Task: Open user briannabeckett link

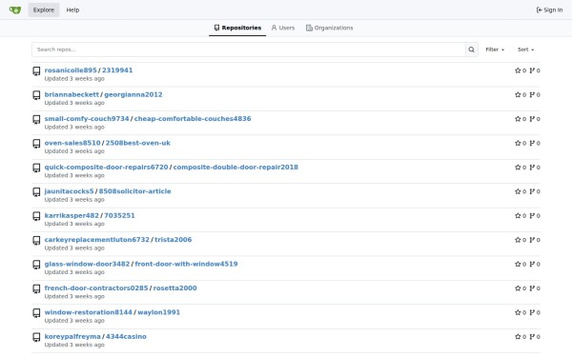Action: pos(71,94)
